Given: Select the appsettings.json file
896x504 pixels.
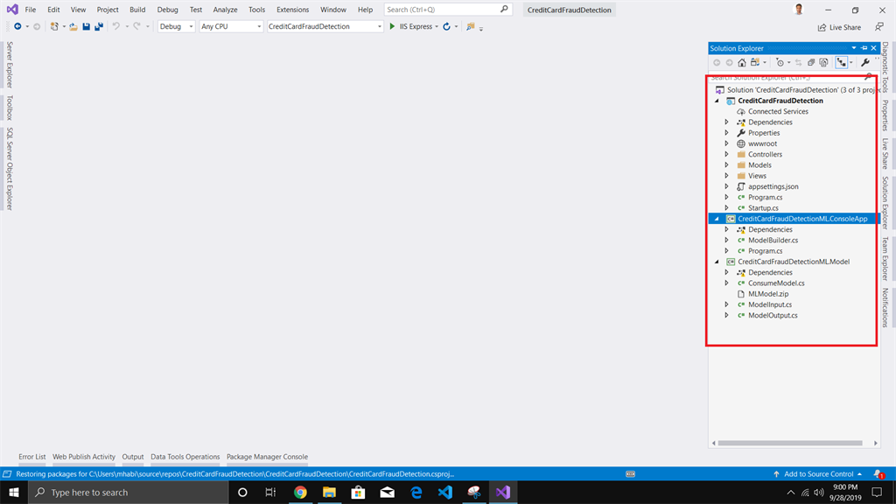Looking at the screenshot, I should 773,186.
